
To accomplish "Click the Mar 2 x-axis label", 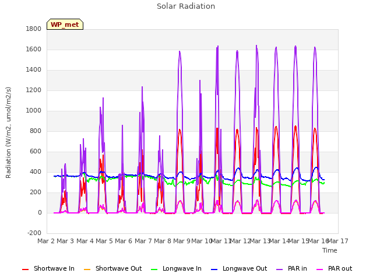I will (x=46, y=241).
